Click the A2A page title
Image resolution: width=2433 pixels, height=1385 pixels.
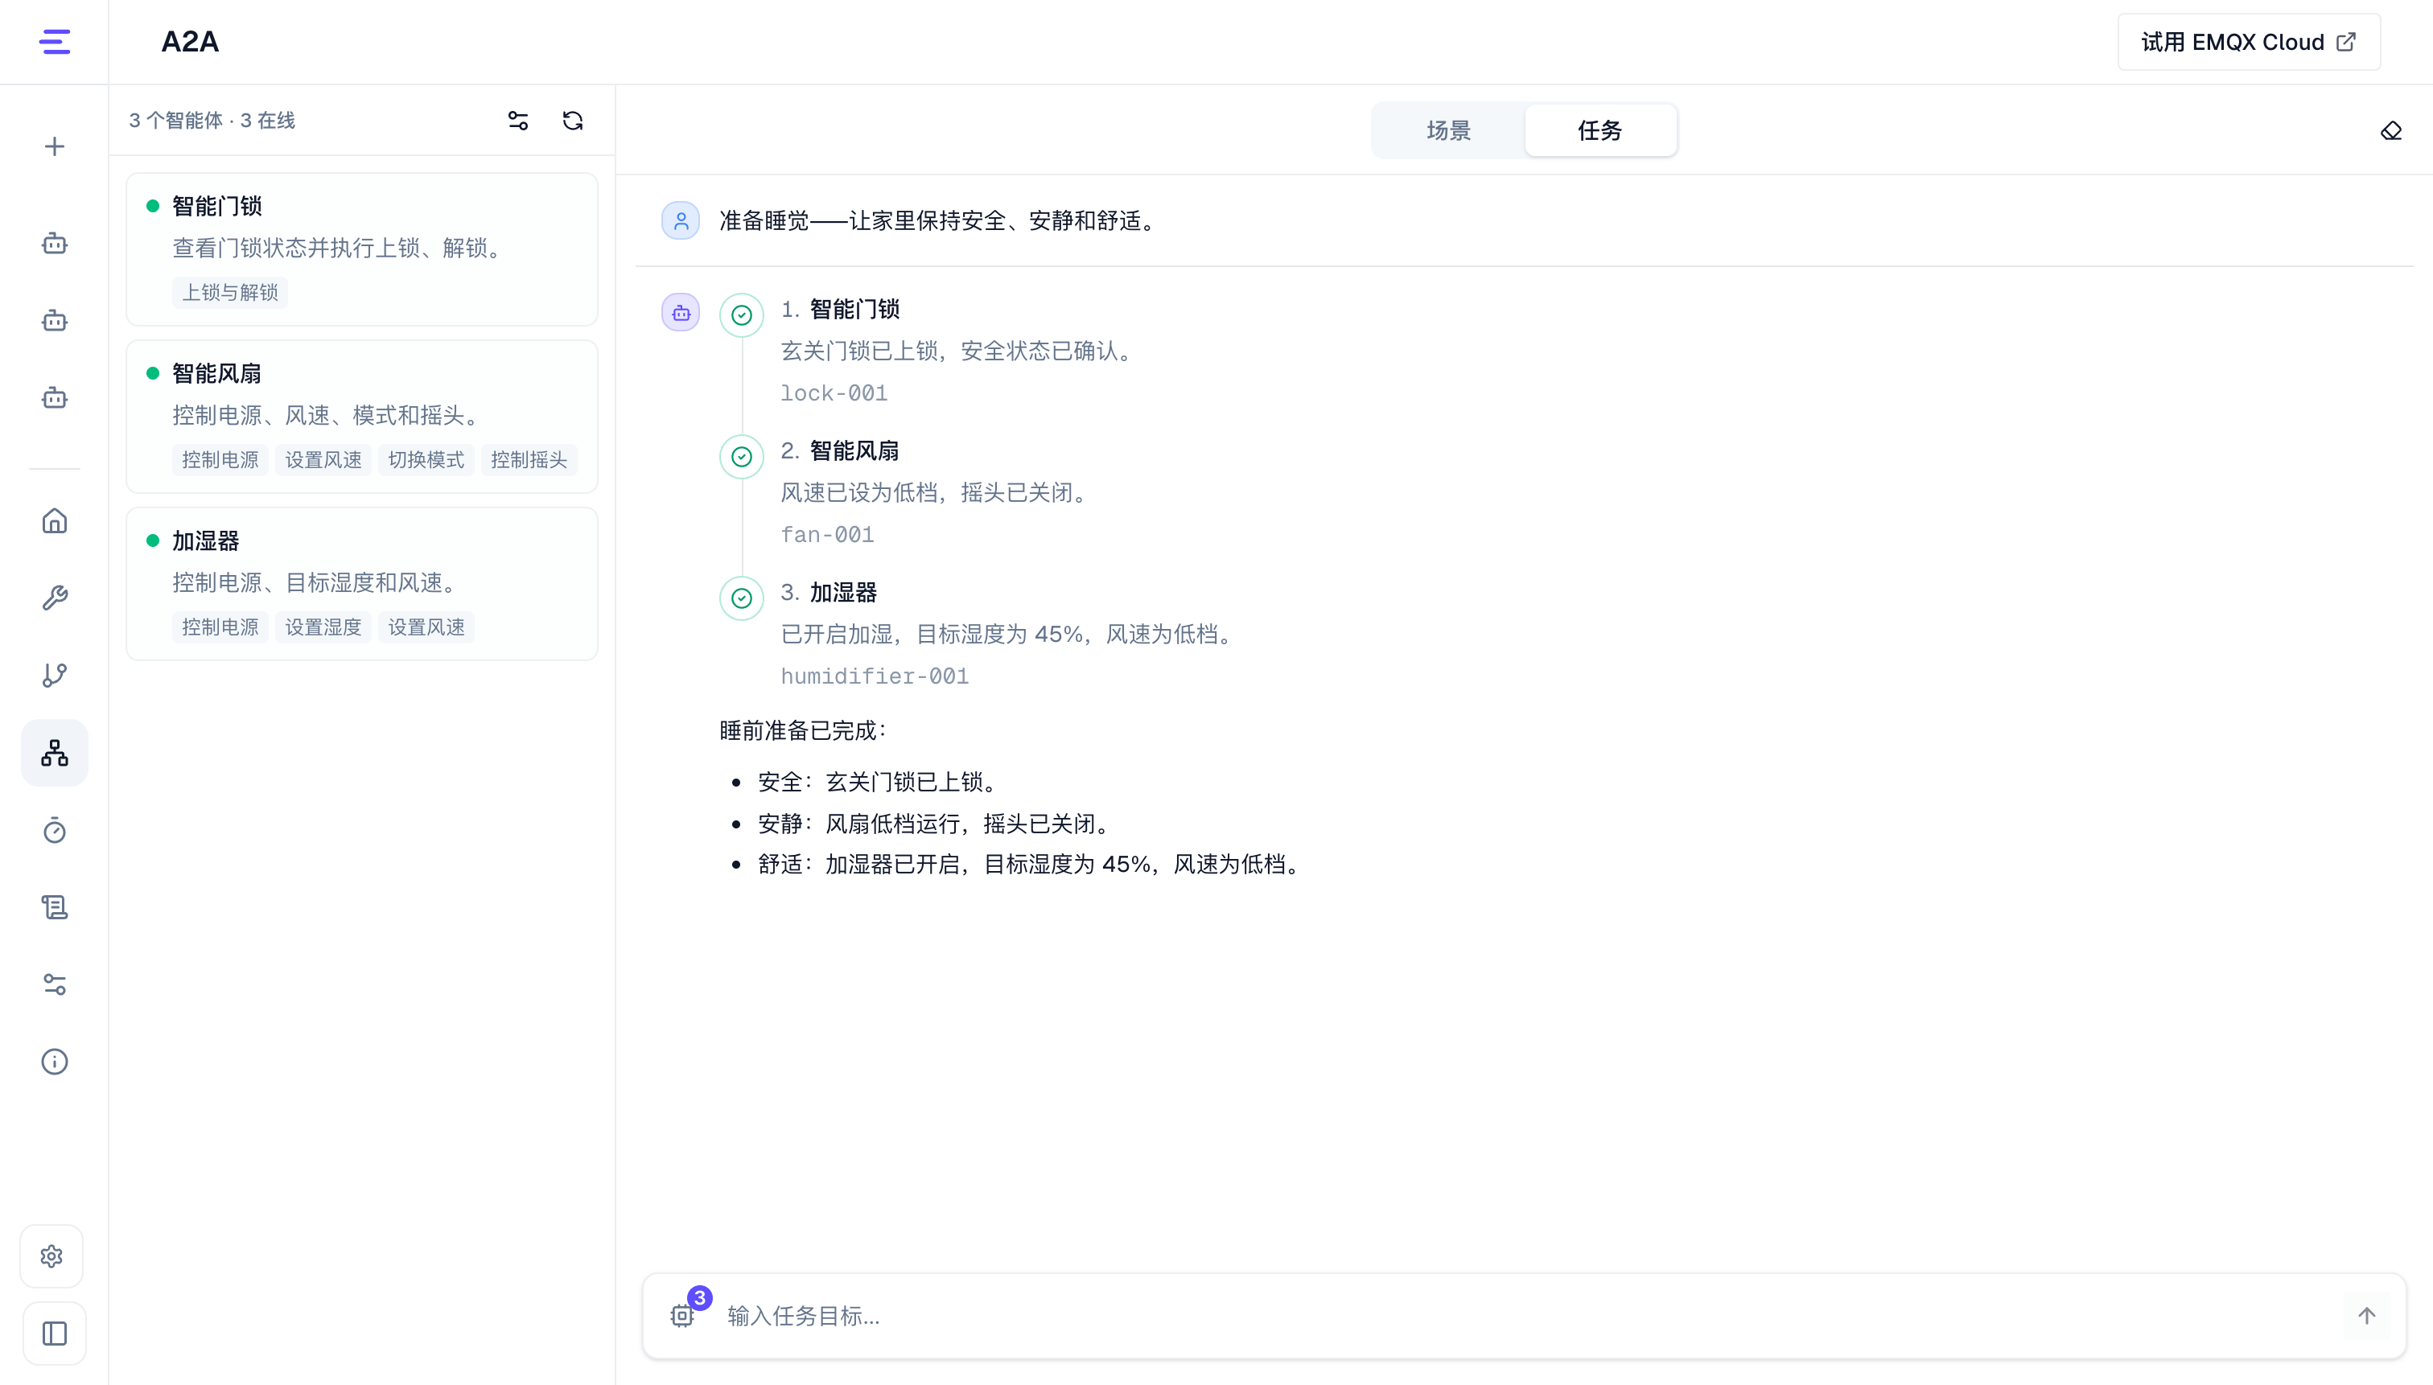pos(191,42)
